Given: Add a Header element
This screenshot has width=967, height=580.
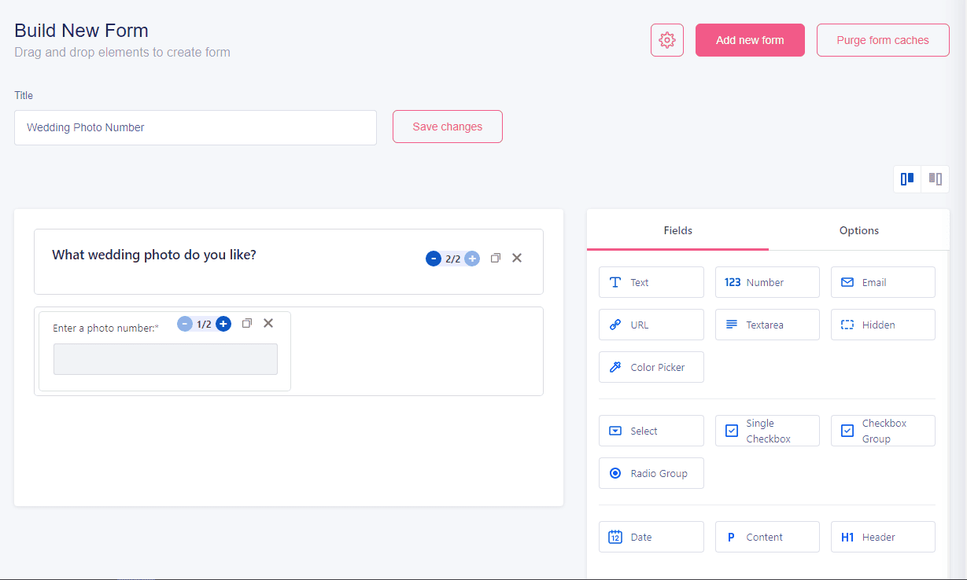Looking at the screenshot, I should click(883, 537).
